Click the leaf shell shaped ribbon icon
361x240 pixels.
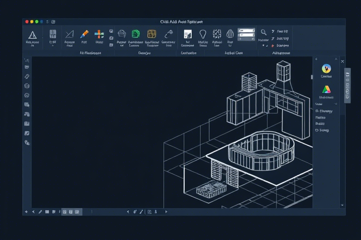pos(230,34)
